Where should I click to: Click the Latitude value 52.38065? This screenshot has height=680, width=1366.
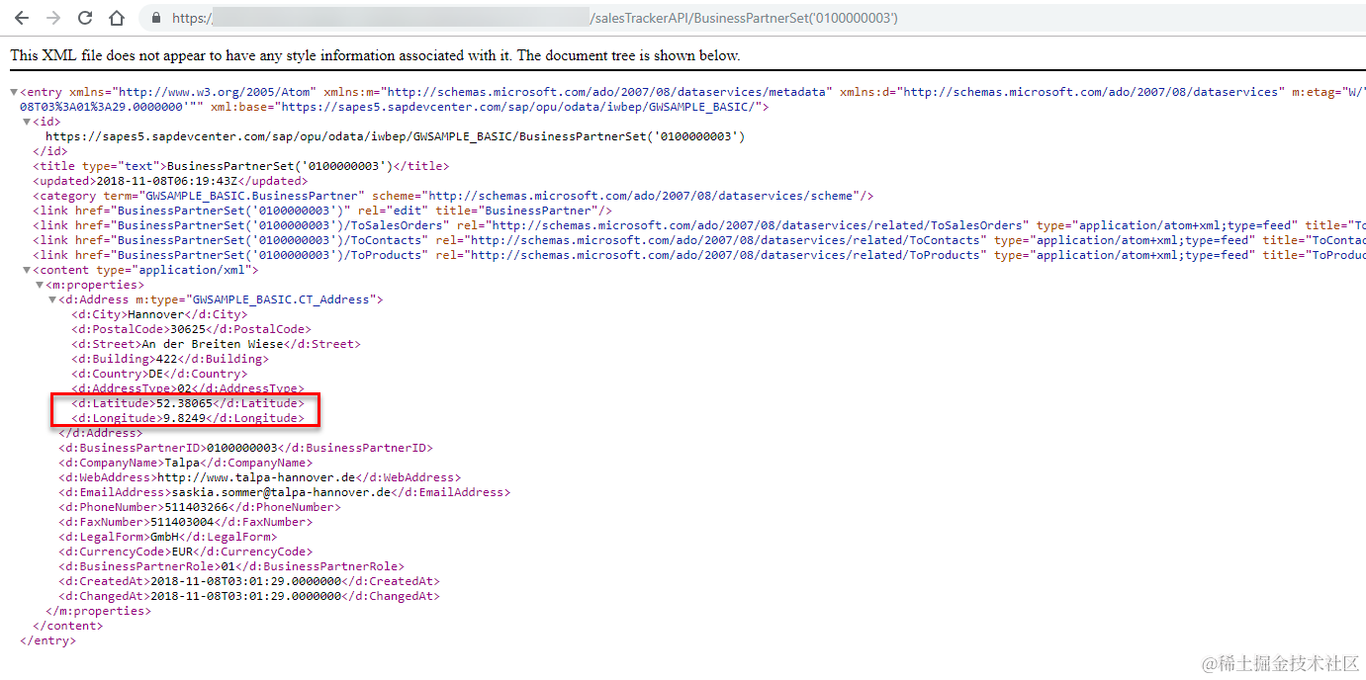tap(184, 403)
